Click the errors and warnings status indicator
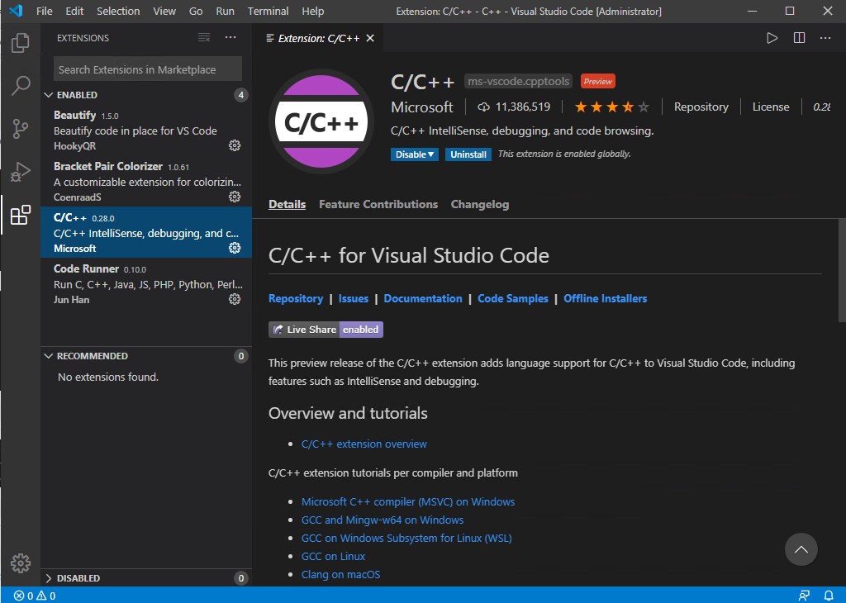 pos(35,596)
